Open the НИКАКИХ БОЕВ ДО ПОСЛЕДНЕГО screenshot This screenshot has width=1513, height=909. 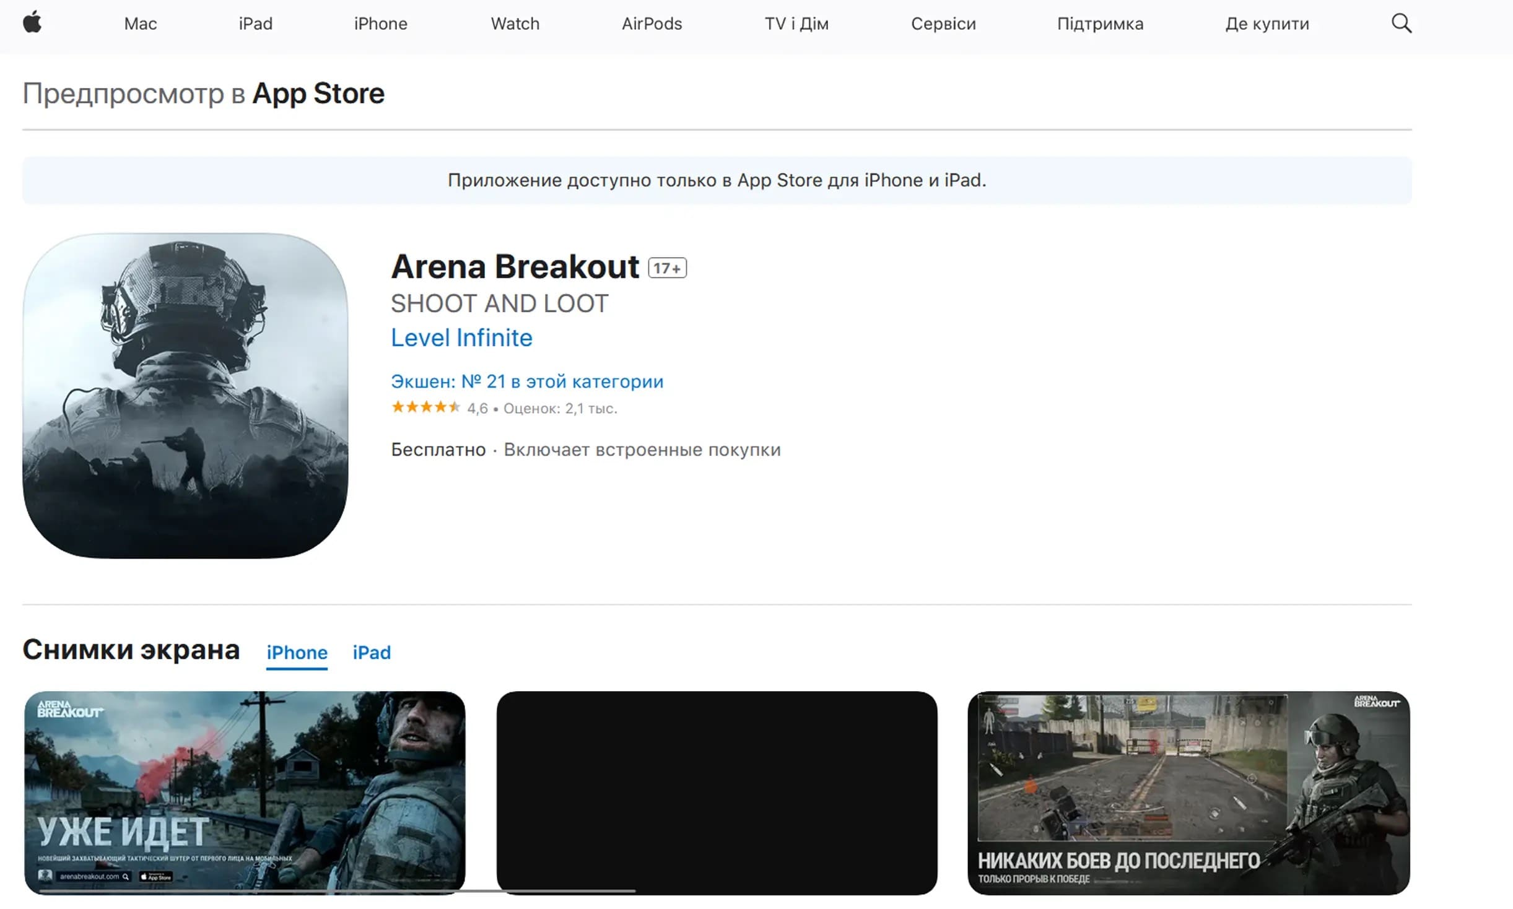(x=1188, y=793)
